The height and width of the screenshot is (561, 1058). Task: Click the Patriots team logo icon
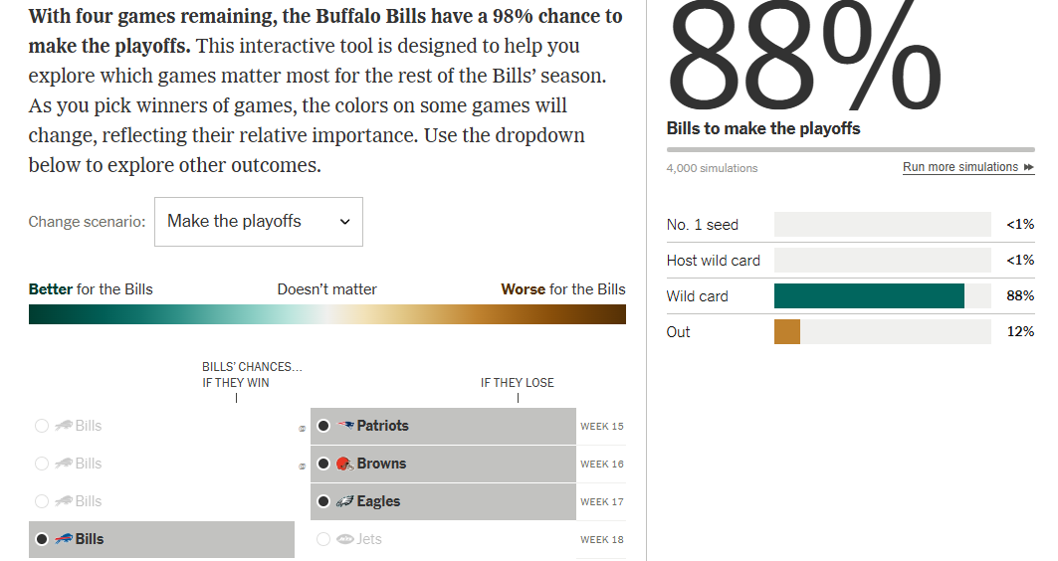pos(345,426)
